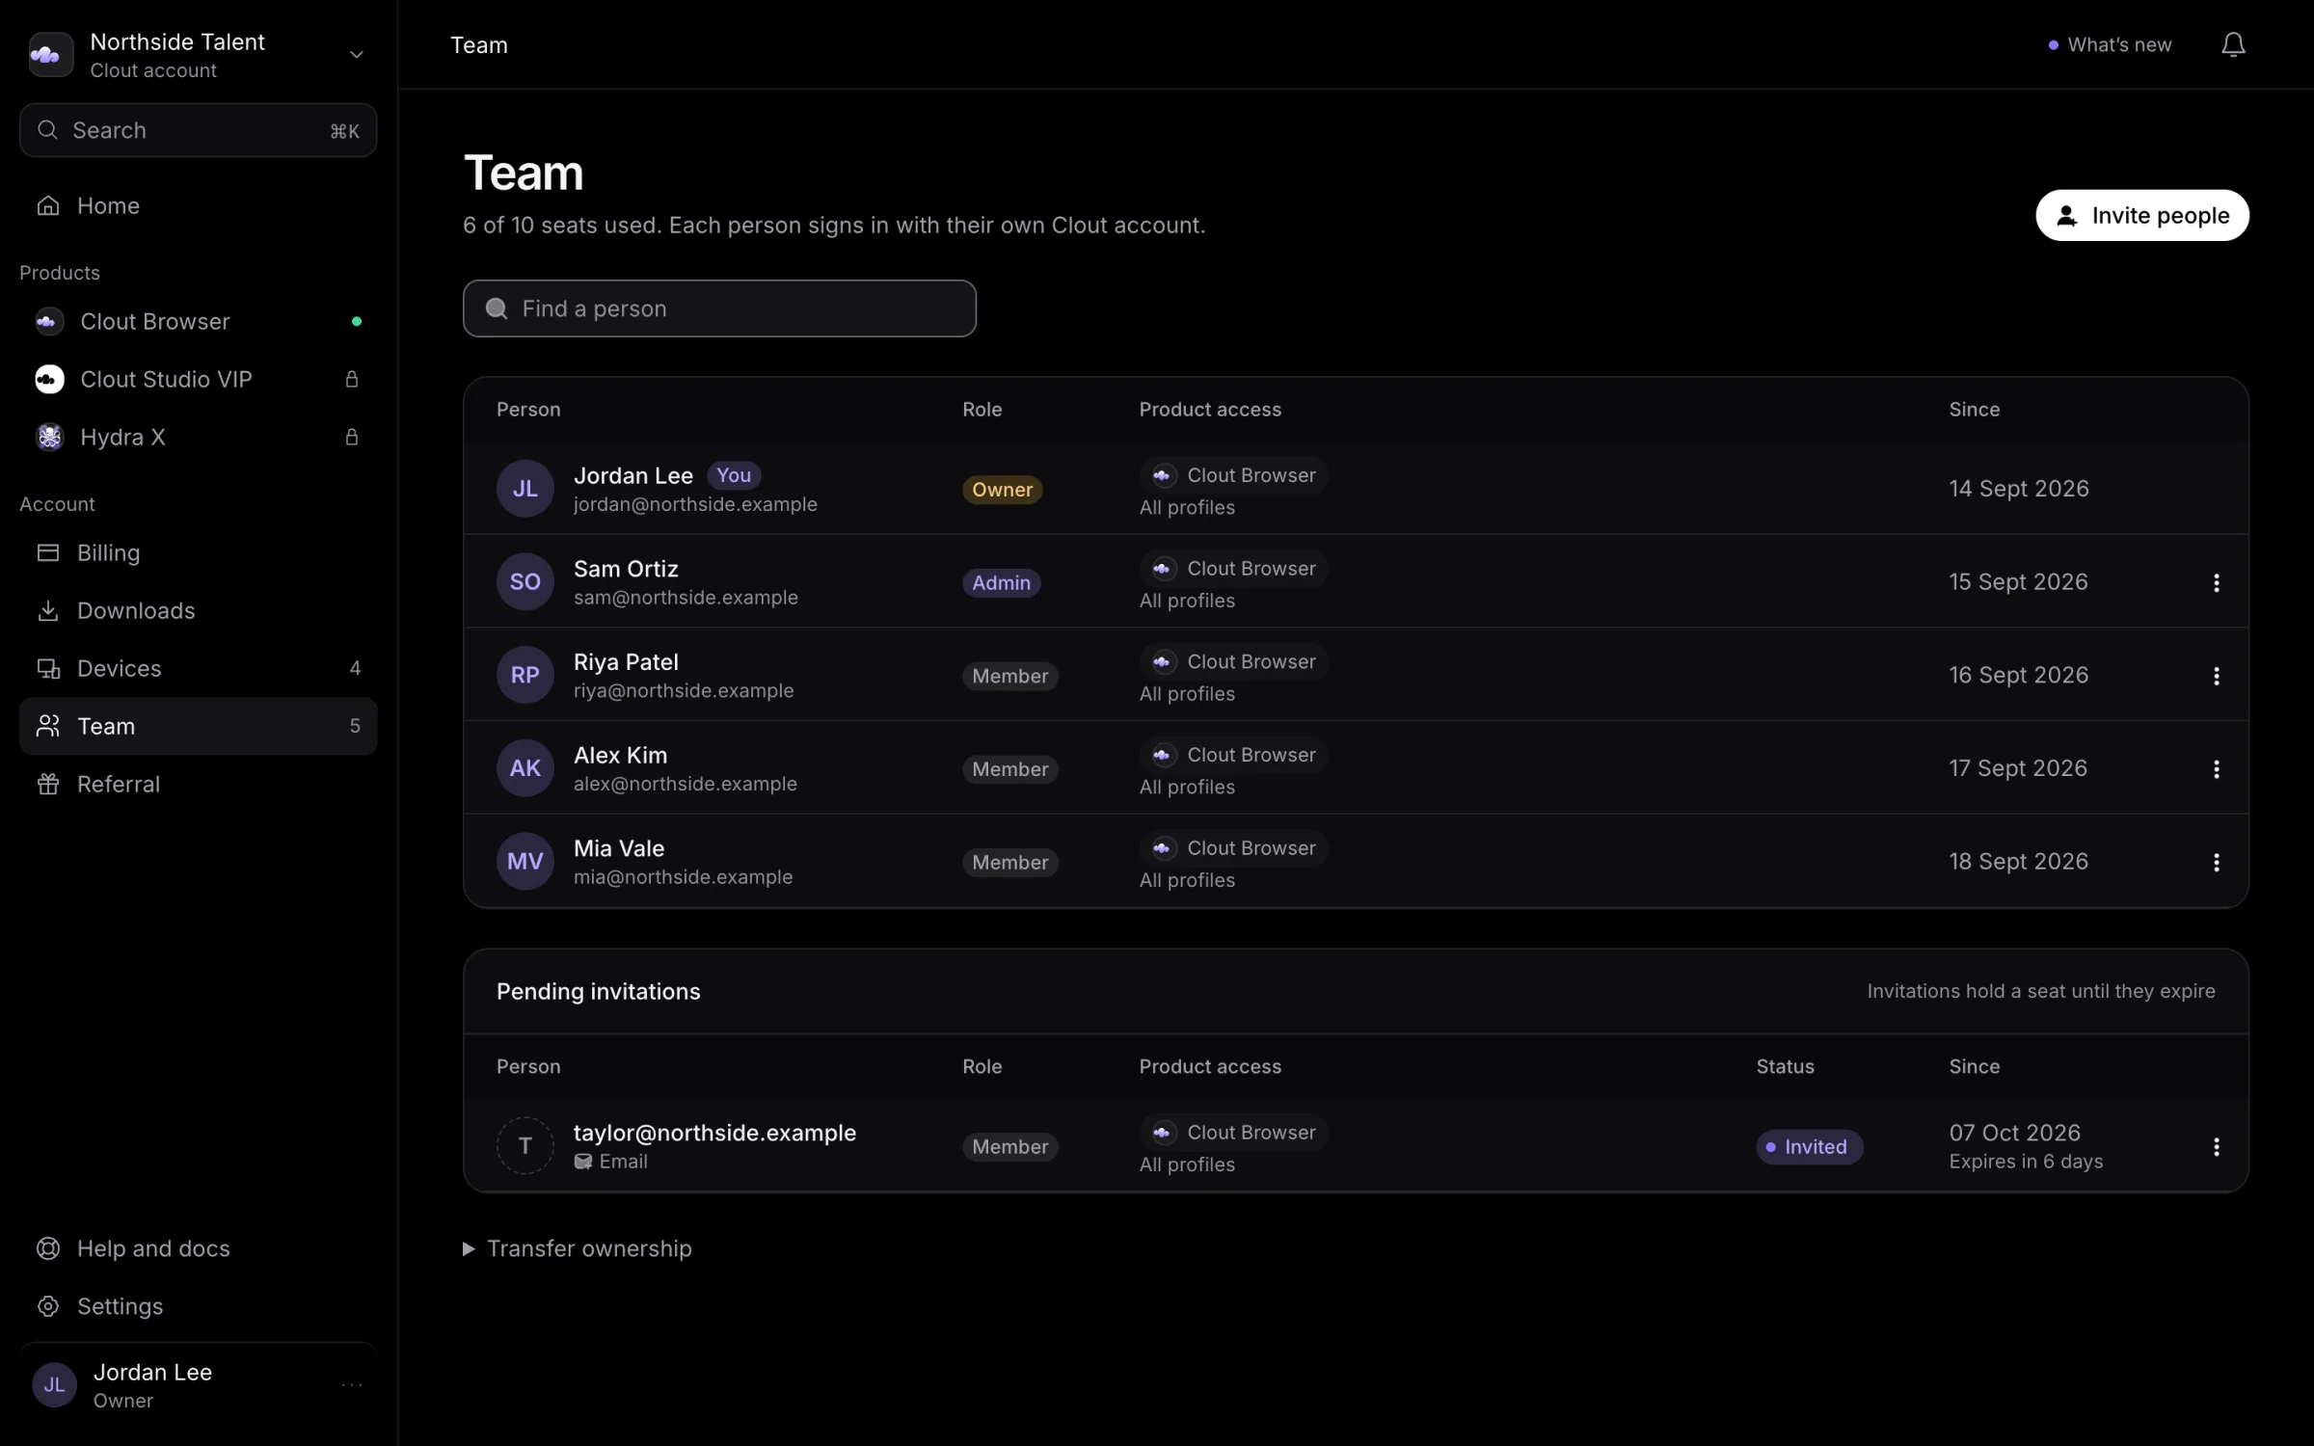The height and width of the screenshot is (1446, 2314).
Task: Go to Home in sidebar
Action: 198,205
